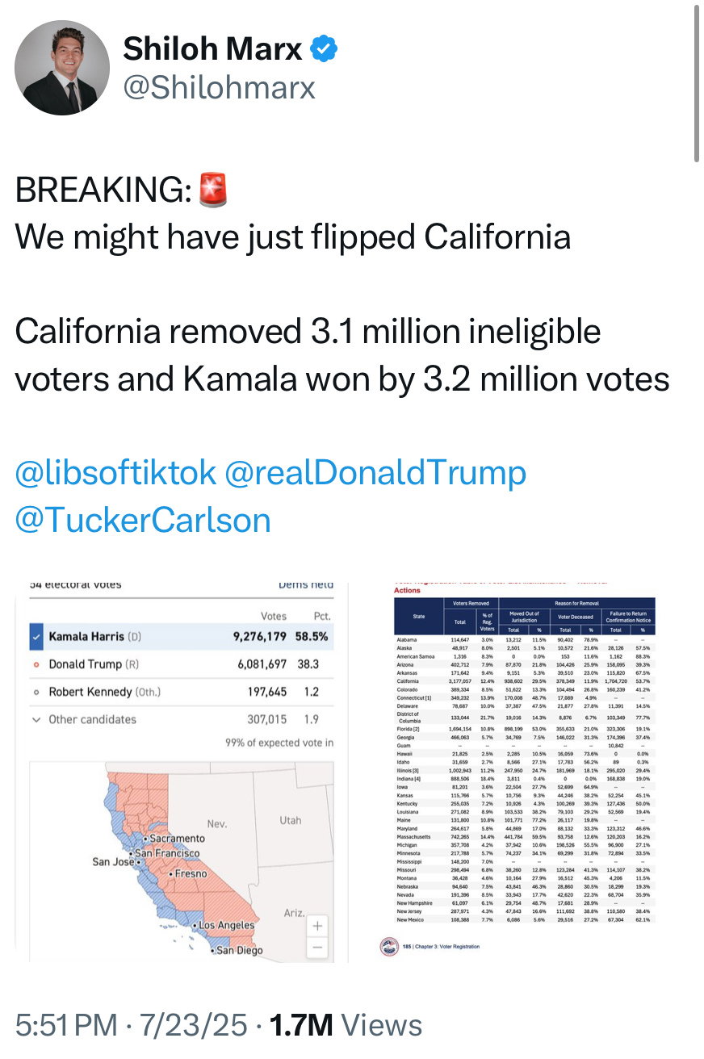Click the vertical scrollbar thumb

698,82
